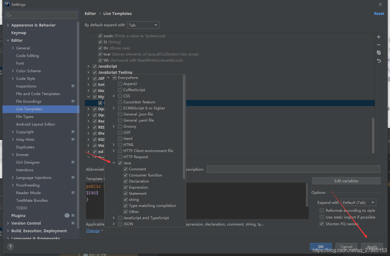Go to Code Editing settings
The height and width of the screenshot is (256, 390).
pos(27,56)
